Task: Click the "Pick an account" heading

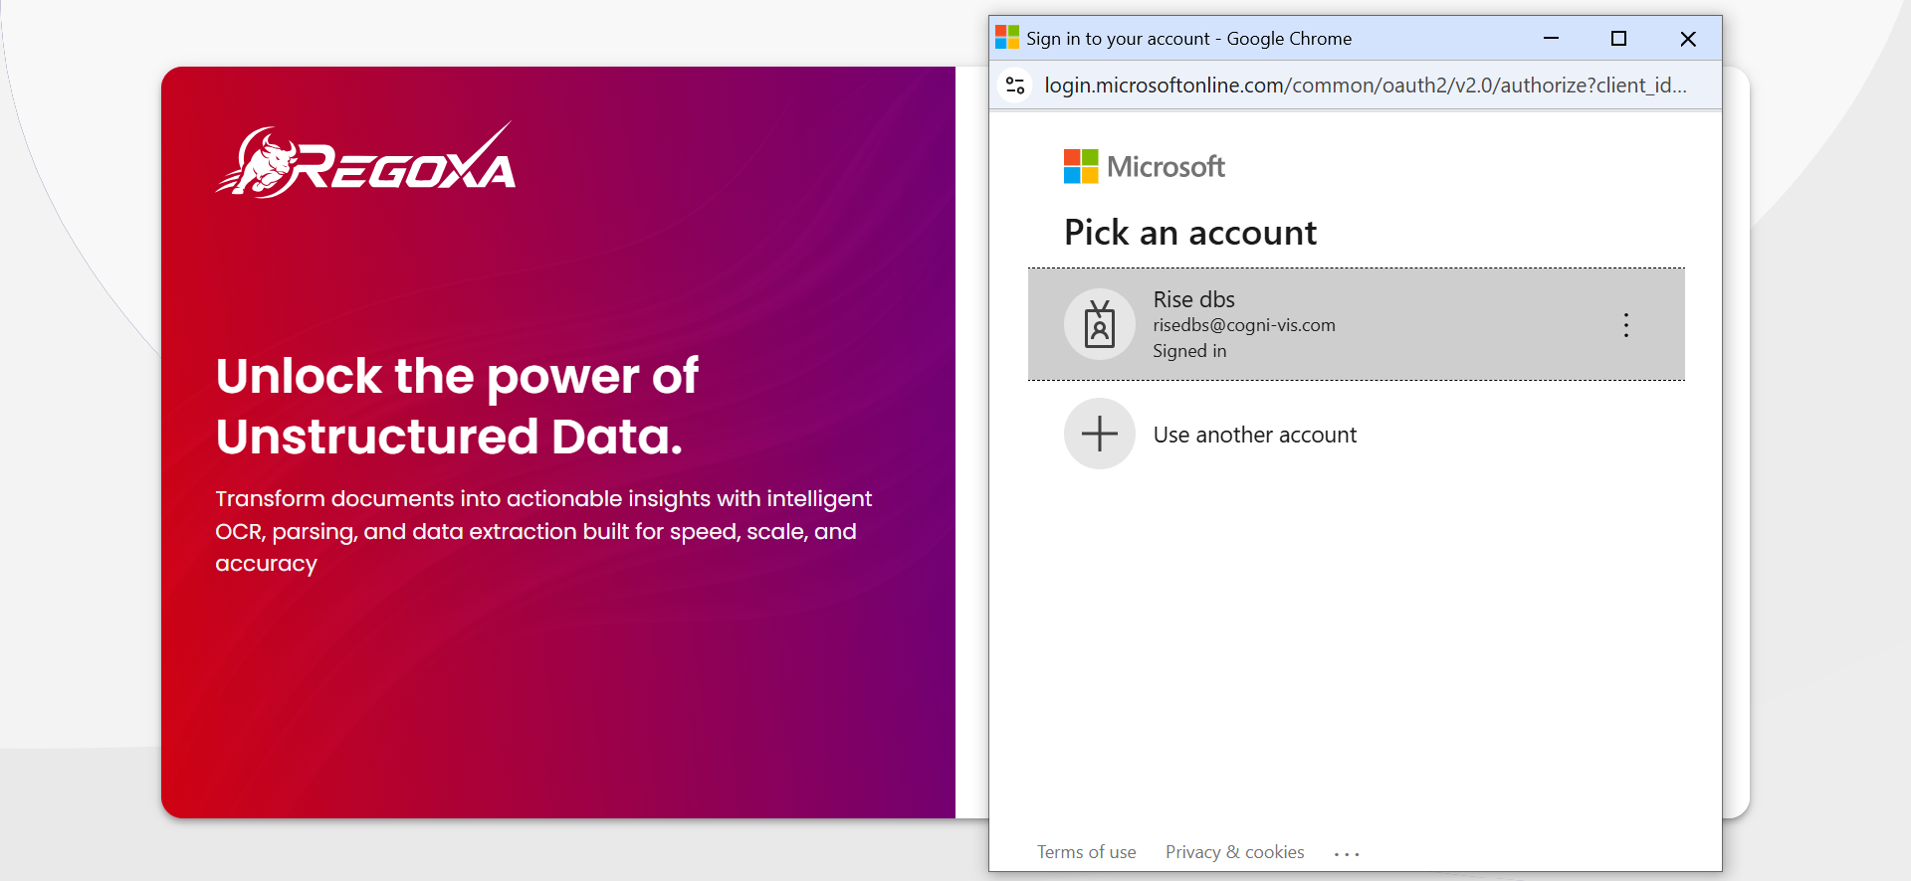Action: (1190, 233)
